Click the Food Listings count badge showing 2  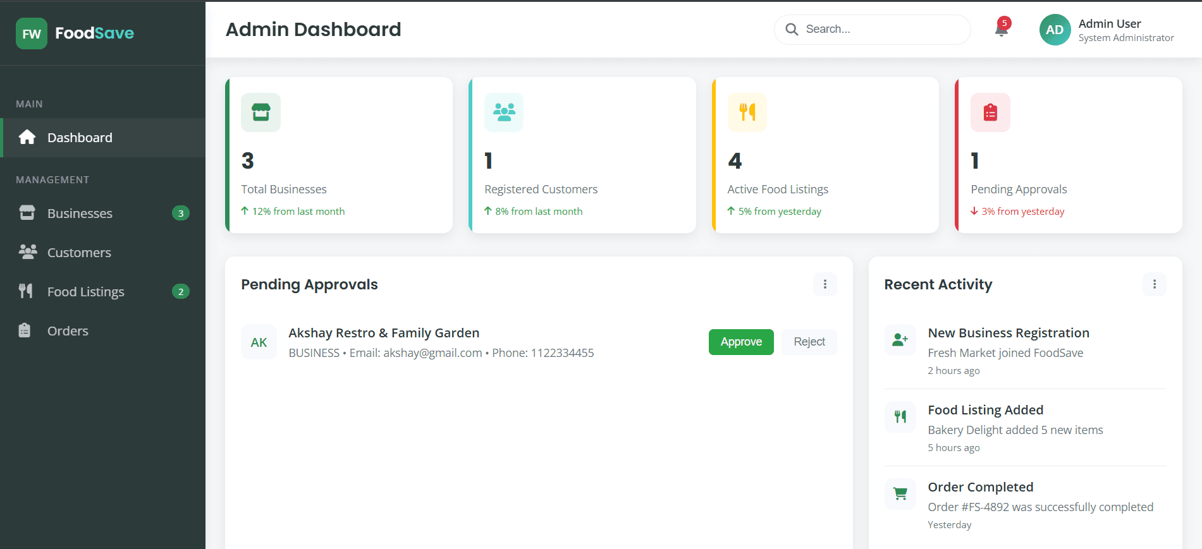click(x=181, y=292)
